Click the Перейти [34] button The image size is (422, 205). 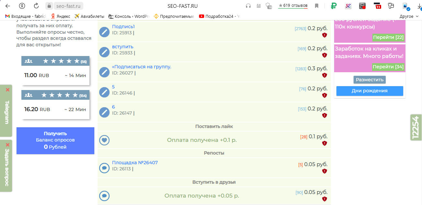pyautogui.click(x=388, y=67)
